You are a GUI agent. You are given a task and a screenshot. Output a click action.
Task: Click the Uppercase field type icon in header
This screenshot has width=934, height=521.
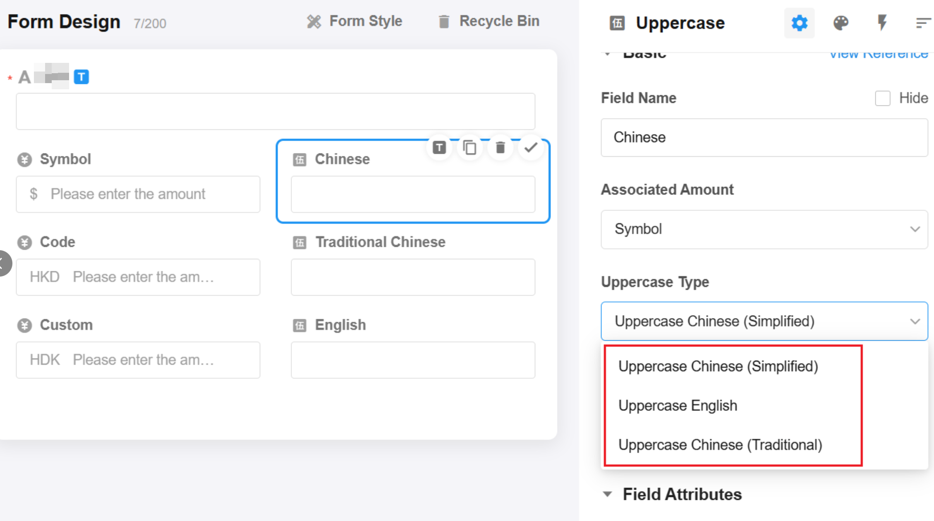tap(617, 23)
